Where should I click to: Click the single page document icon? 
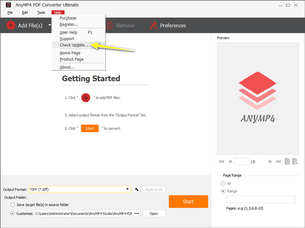[287, 161]
